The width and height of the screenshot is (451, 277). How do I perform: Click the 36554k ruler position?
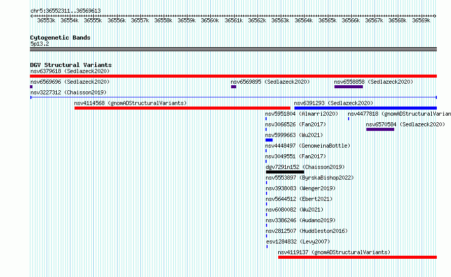(x=69, y=20)
